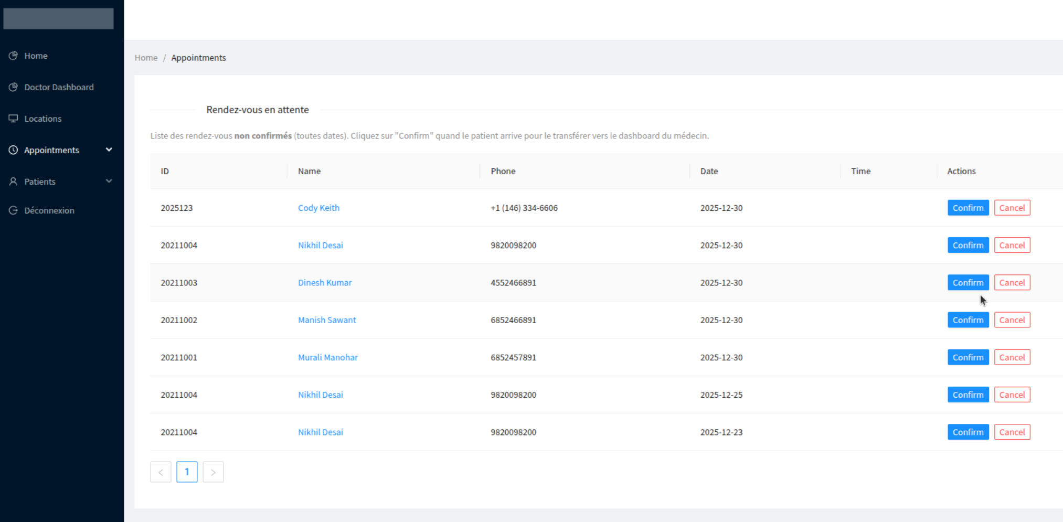Screen dimensions: 1063x522
Task: Confirm Cody Keith's appointment
Action: click(968, 208)
